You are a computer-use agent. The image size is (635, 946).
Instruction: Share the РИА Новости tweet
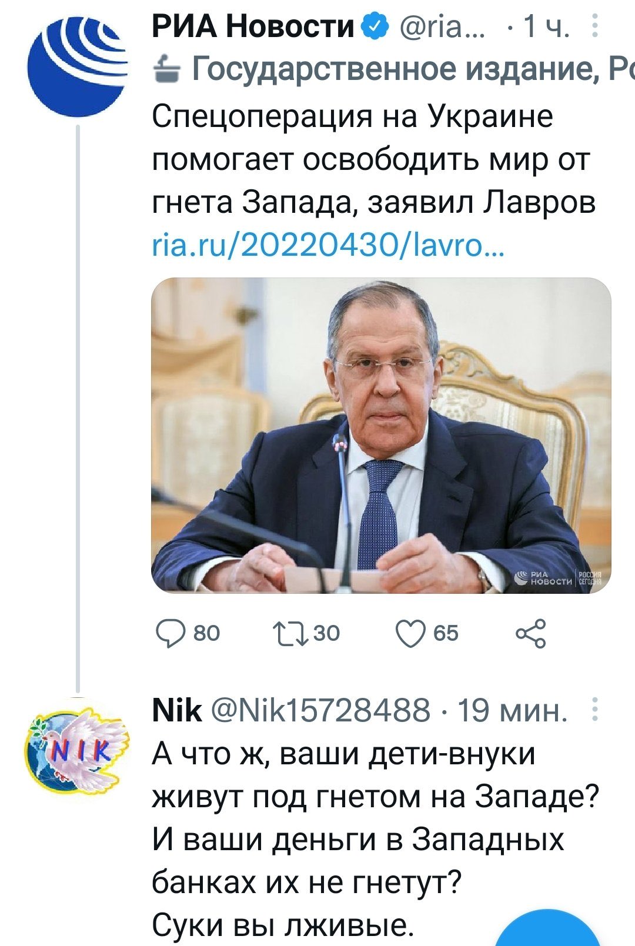click(531, 633)
